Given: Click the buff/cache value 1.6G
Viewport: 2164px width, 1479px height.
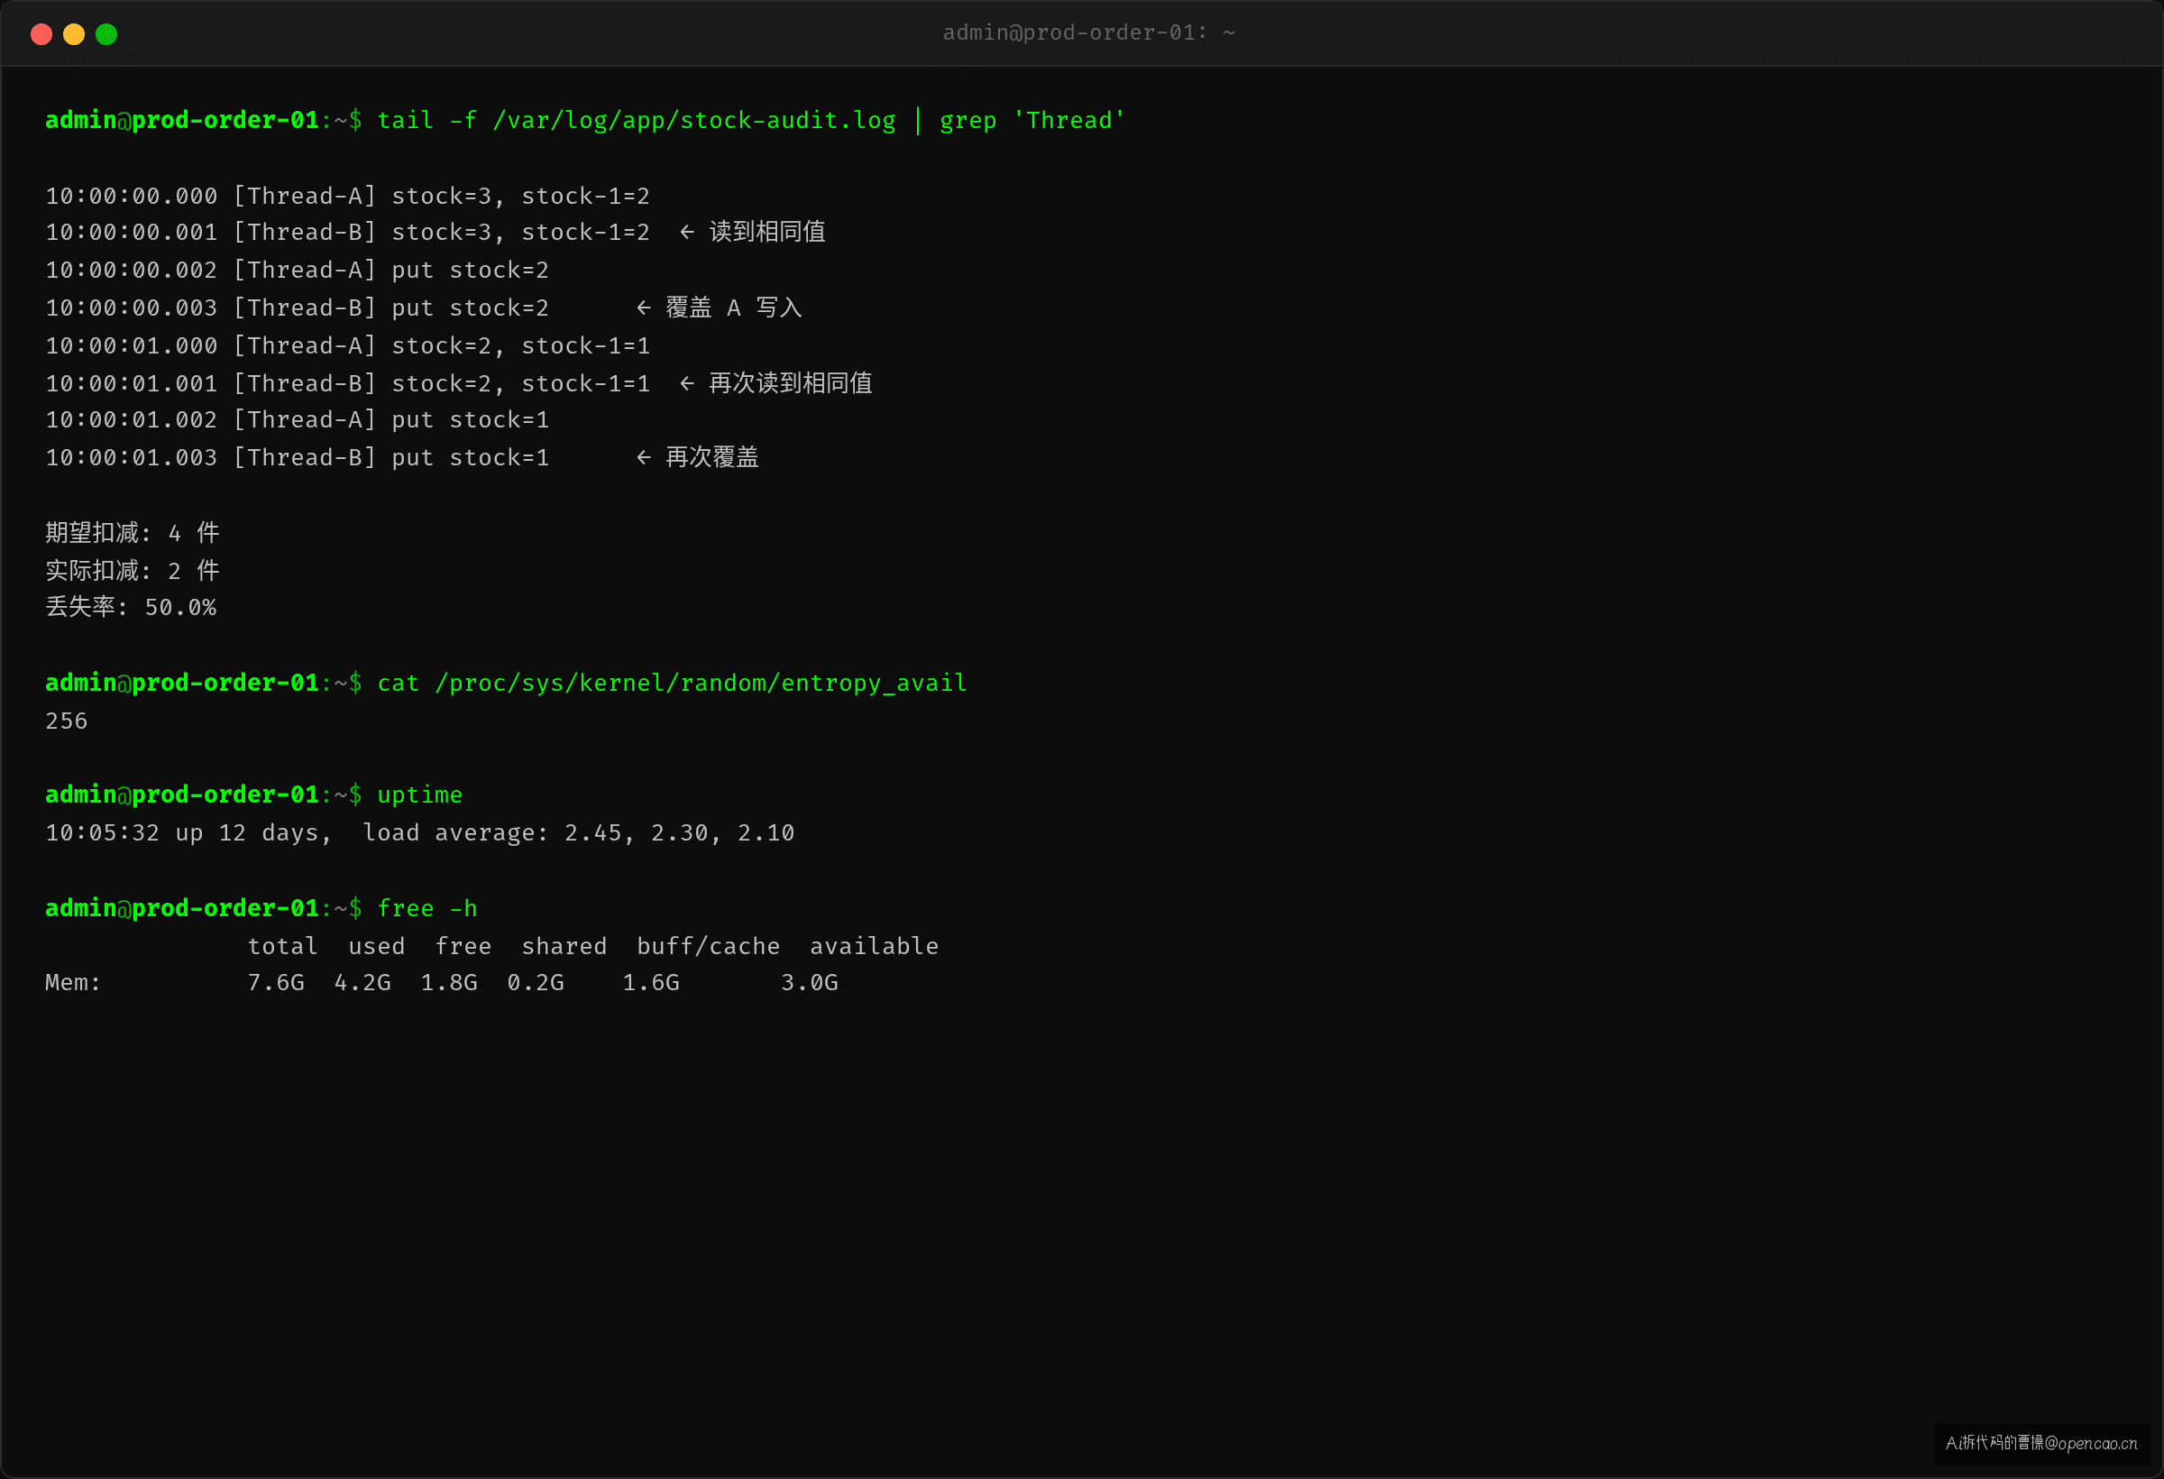Looking at the screenshot, I should (651, 983).
